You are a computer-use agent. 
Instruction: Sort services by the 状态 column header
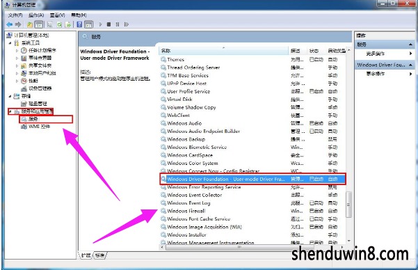pyautogui.click(x=316, y=51)
